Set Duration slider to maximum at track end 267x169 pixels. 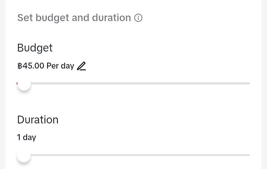(249, 155)
